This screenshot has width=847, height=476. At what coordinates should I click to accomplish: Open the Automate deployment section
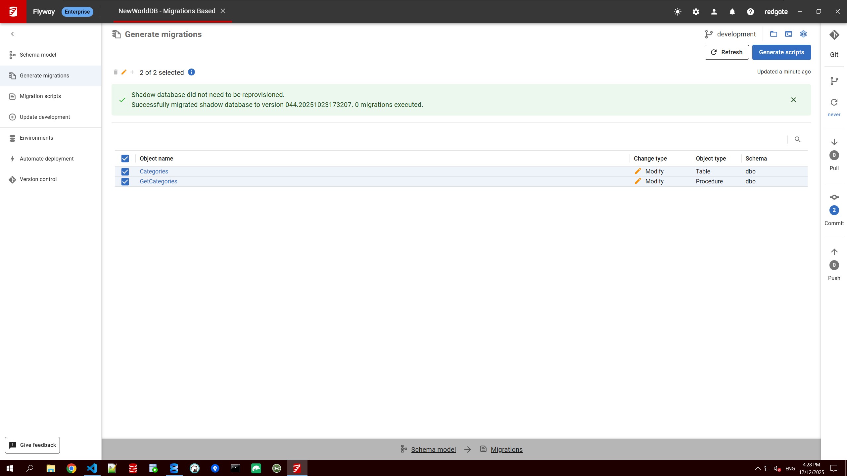(x=46, y=159)
